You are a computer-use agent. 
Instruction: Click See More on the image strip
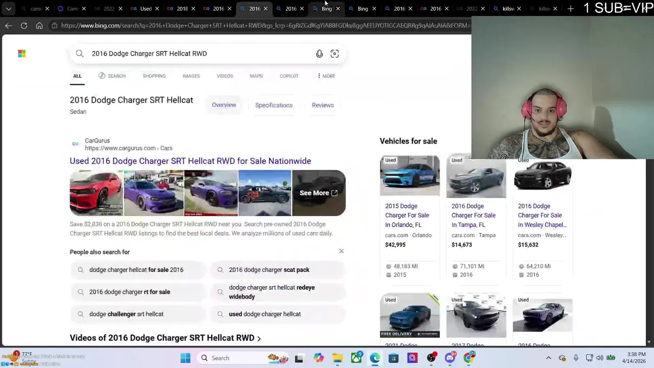pos(318,193)
